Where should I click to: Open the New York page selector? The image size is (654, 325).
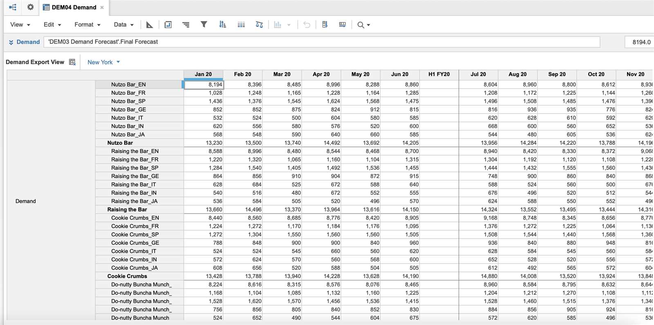click(104, 62)
